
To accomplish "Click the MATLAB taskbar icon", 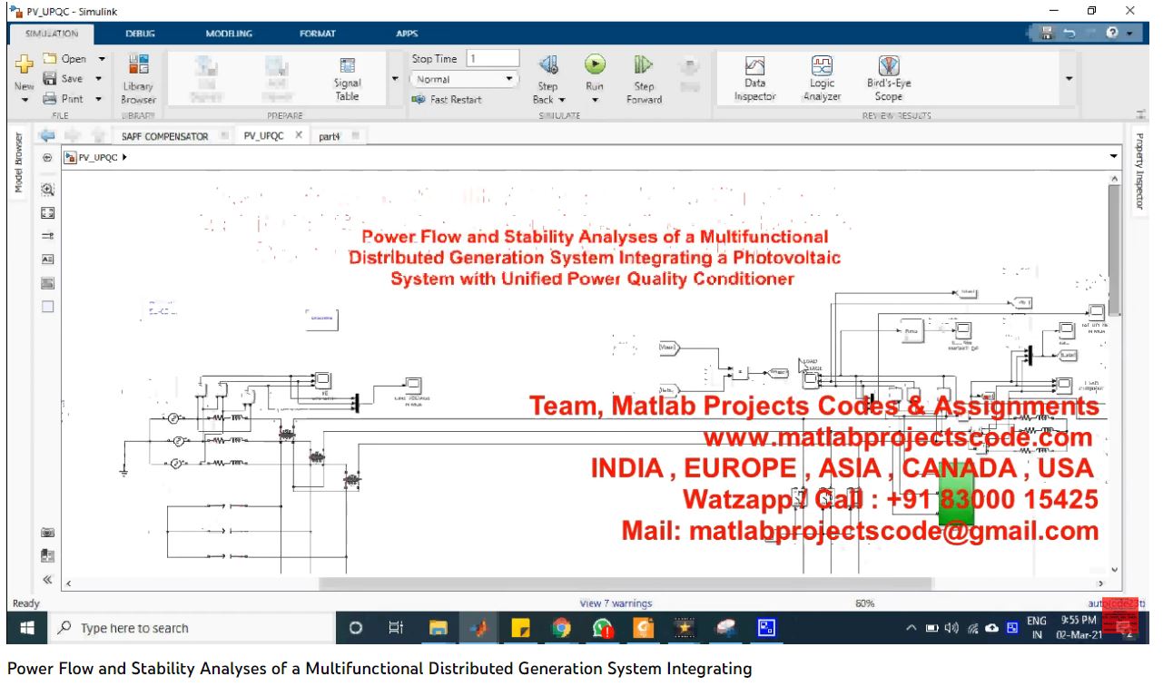I will 479,627.
